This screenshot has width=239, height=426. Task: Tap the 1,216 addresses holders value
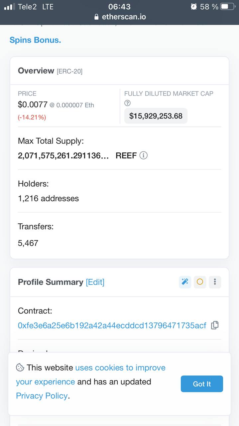click(48, 198)
